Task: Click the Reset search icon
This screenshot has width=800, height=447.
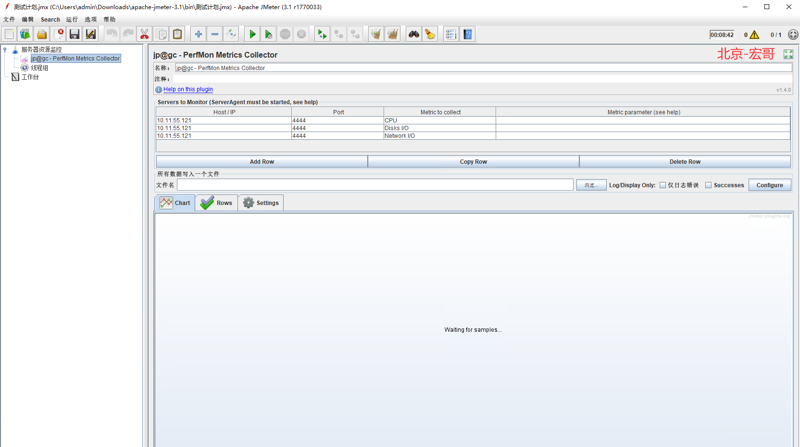Action: tap(430, 34)
